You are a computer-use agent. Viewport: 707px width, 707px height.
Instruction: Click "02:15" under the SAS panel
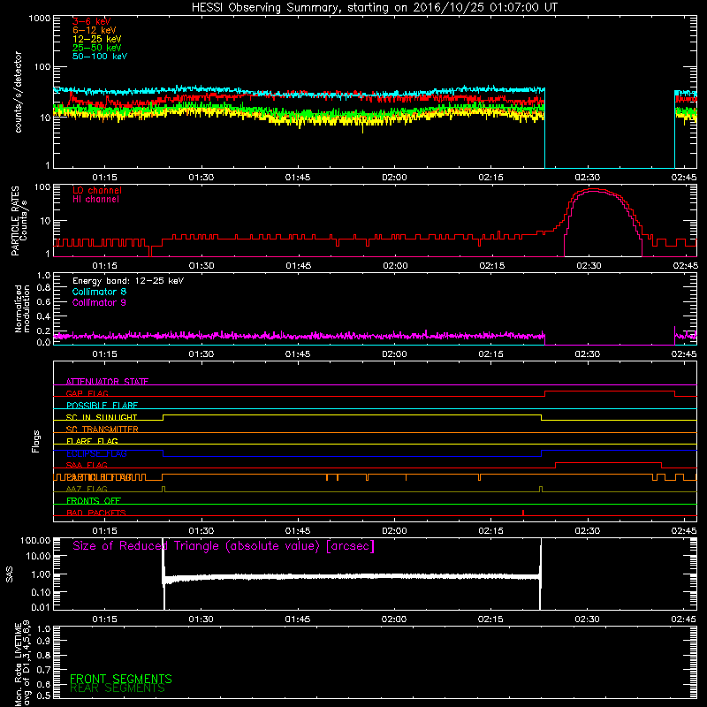tap(490, 620)
